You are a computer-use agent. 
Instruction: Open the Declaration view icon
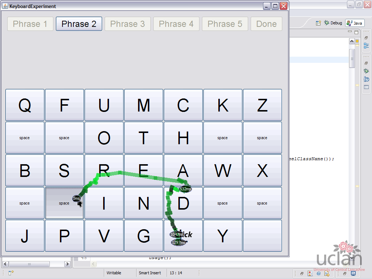click(327, 273)
